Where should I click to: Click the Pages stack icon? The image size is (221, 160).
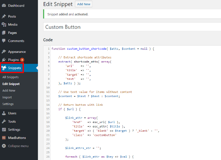tap(4, 33)
